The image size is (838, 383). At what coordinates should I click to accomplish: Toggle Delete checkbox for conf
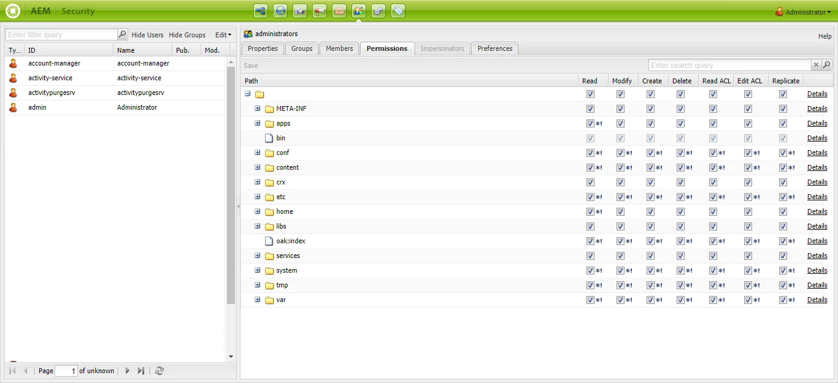(680, 153)
